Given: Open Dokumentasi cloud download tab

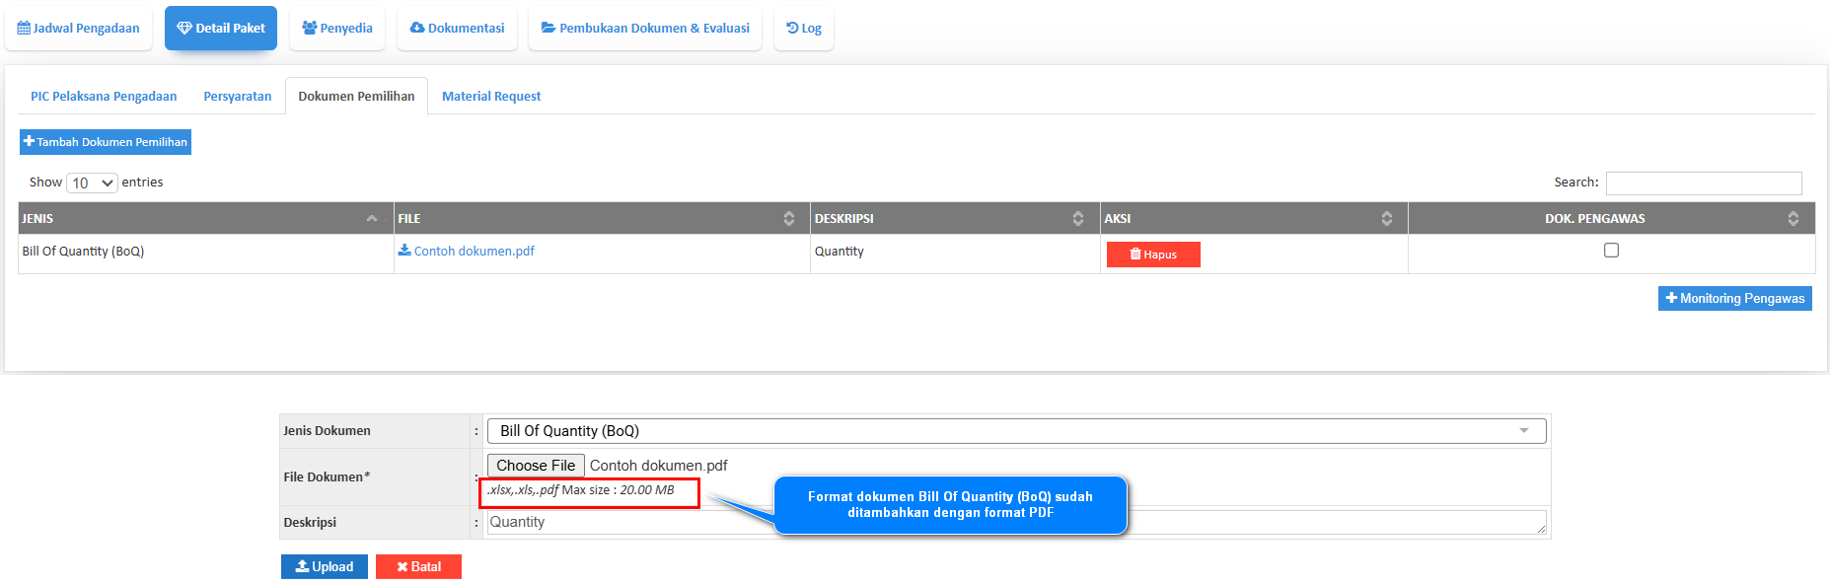Looking at the screenshot, I should point(457,29).
